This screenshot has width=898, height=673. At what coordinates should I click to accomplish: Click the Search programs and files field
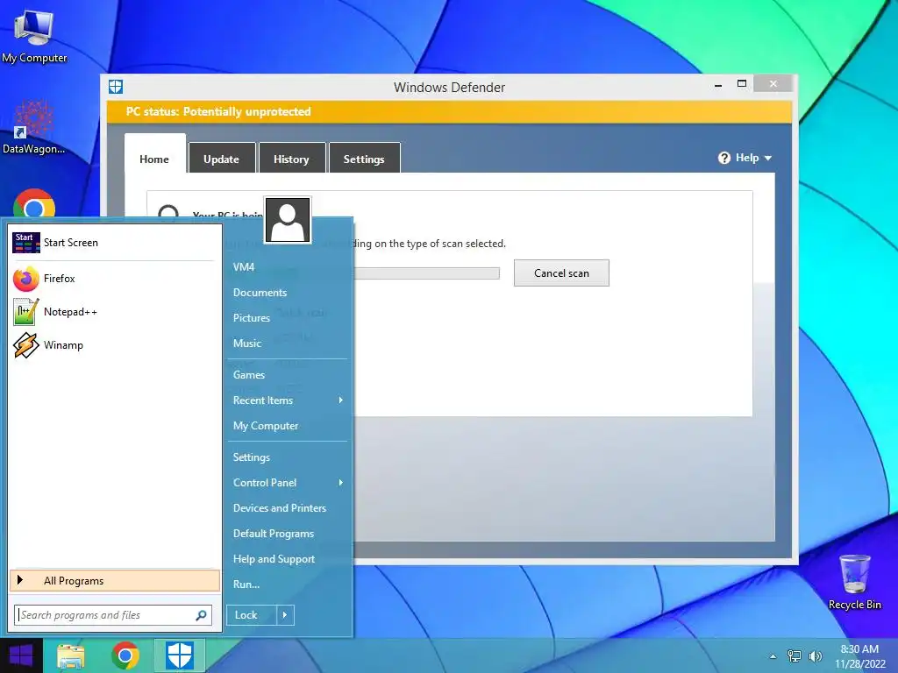[x=113, y=615]
